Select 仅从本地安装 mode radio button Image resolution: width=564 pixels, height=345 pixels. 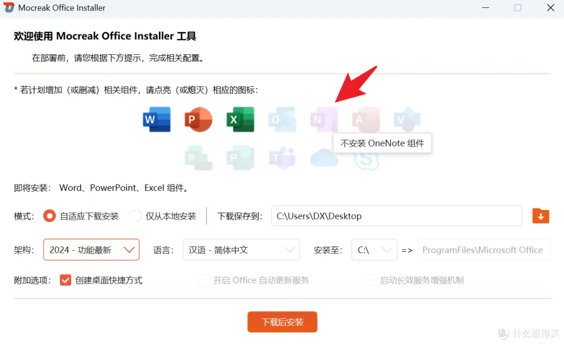[x=135, y=216]
